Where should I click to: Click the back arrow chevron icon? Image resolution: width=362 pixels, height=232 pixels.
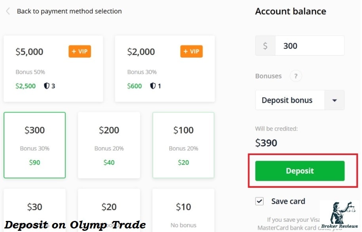click(8, 11)
